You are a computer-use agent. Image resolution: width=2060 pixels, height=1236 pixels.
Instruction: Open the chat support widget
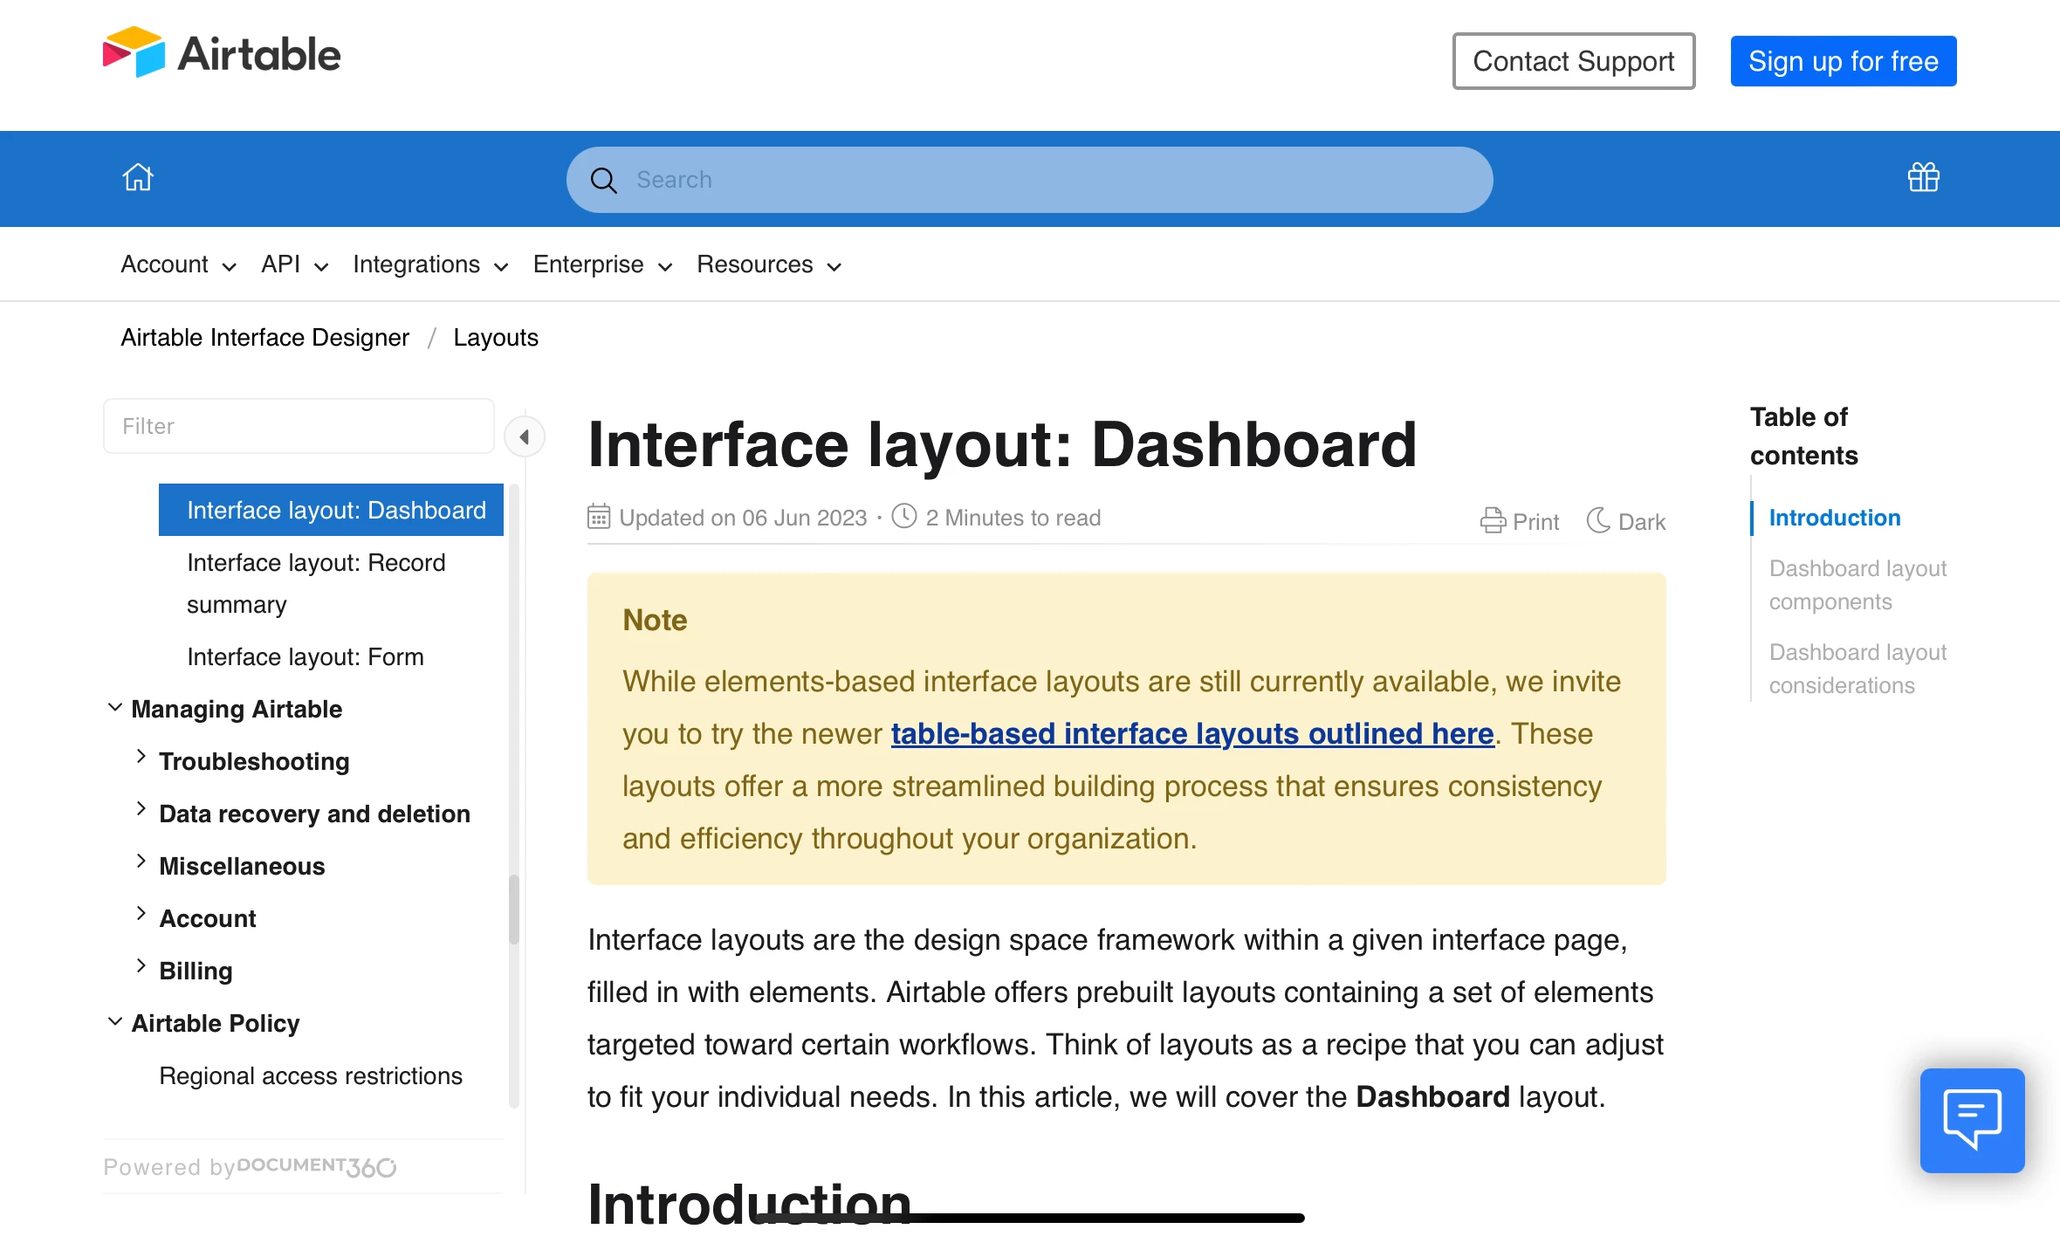pos(1972,1120)
